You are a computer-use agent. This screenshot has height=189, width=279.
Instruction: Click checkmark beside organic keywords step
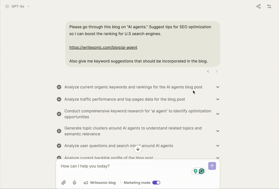[x=59, y=87]
